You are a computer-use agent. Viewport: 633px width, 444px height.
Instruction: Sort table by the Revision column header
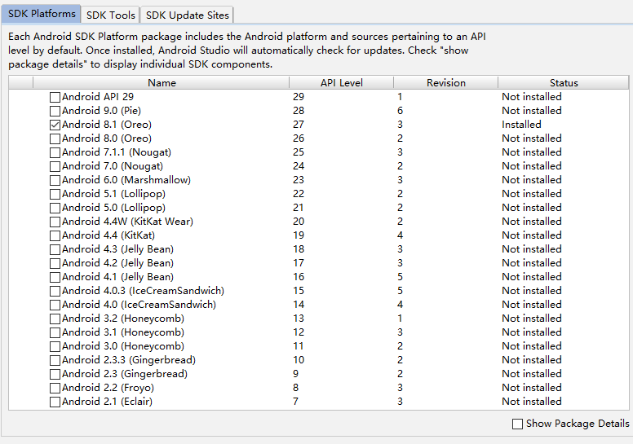click(446, 82)
